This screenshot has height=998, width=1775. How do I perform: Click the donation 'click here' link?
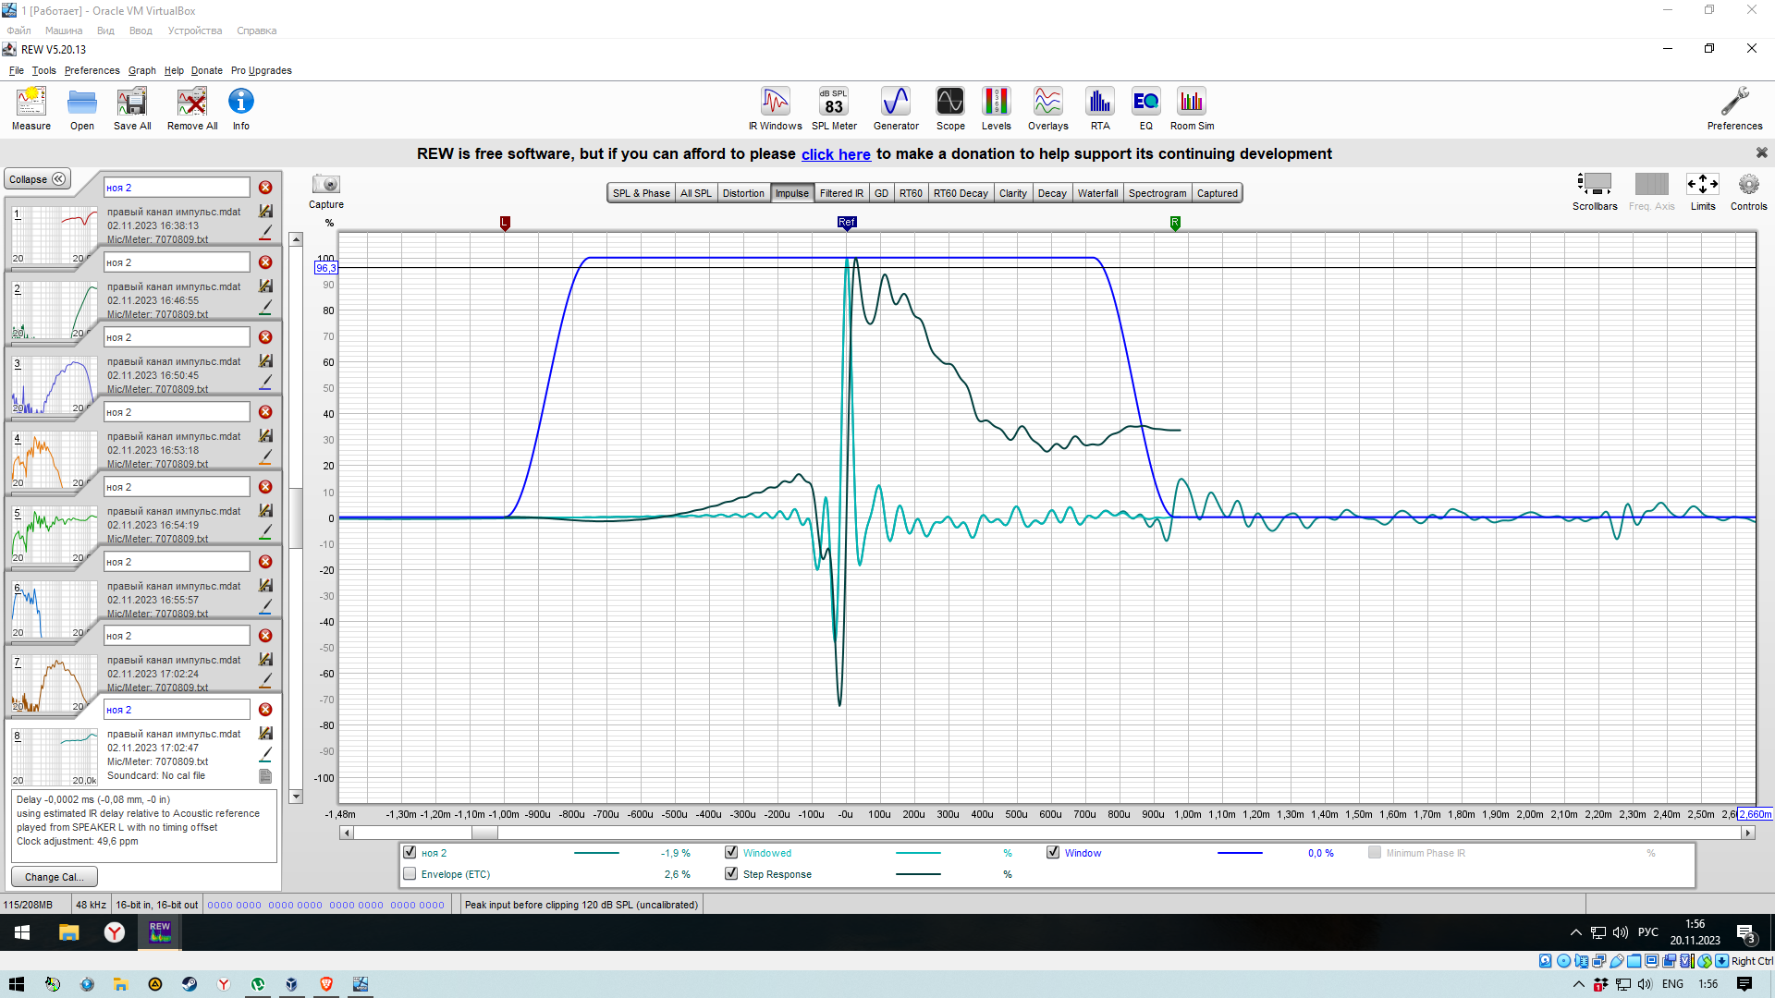(x=835, y=154)
